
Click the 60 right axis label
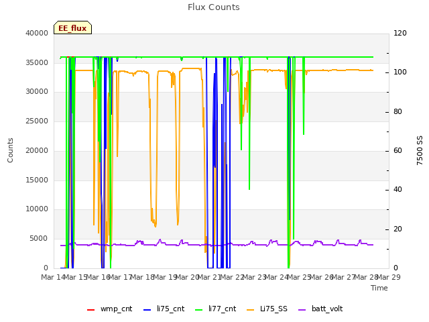coord(397,150)
